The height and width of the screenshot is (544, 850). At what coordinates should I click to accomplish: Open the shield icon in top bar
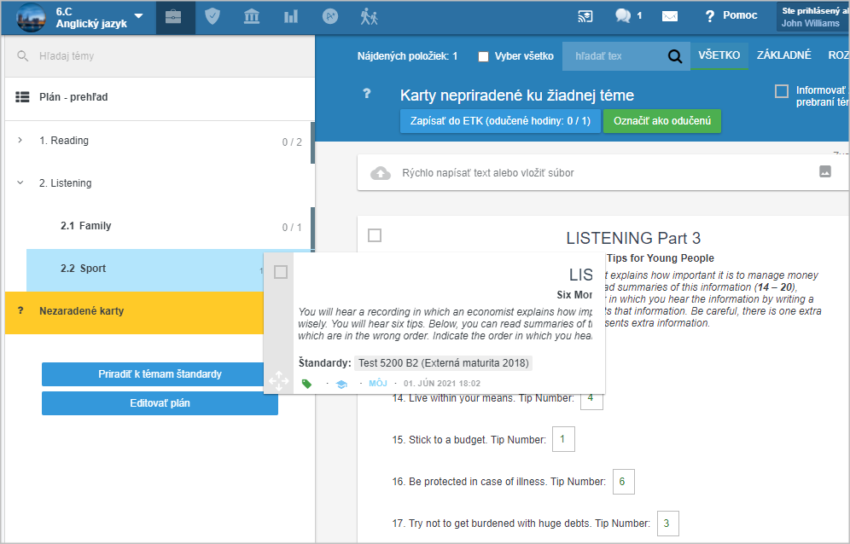click(x=212, y=17)
